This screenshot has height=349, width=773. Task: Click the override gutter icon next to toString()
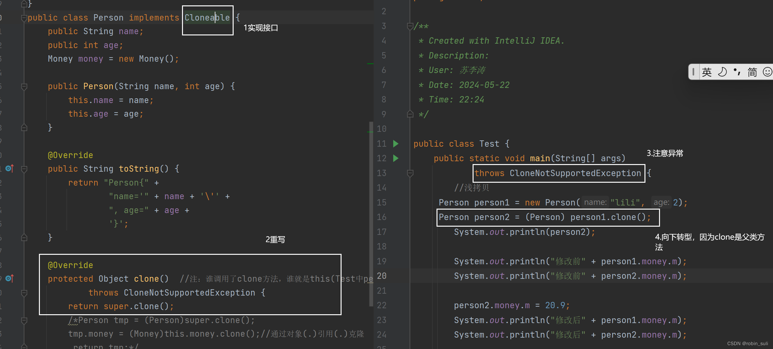pyautogui.click(x=9, y=168)
